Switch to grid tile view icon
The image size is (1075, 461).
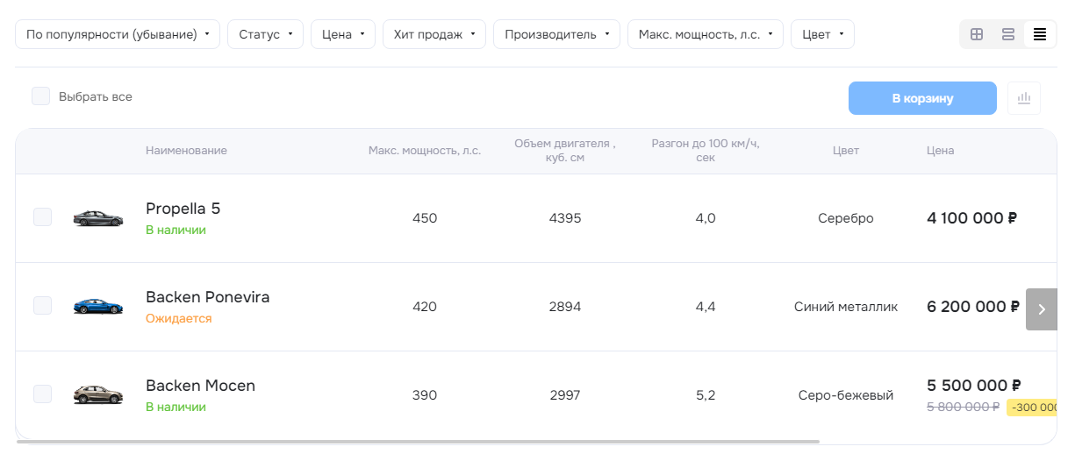pos(977,34)
